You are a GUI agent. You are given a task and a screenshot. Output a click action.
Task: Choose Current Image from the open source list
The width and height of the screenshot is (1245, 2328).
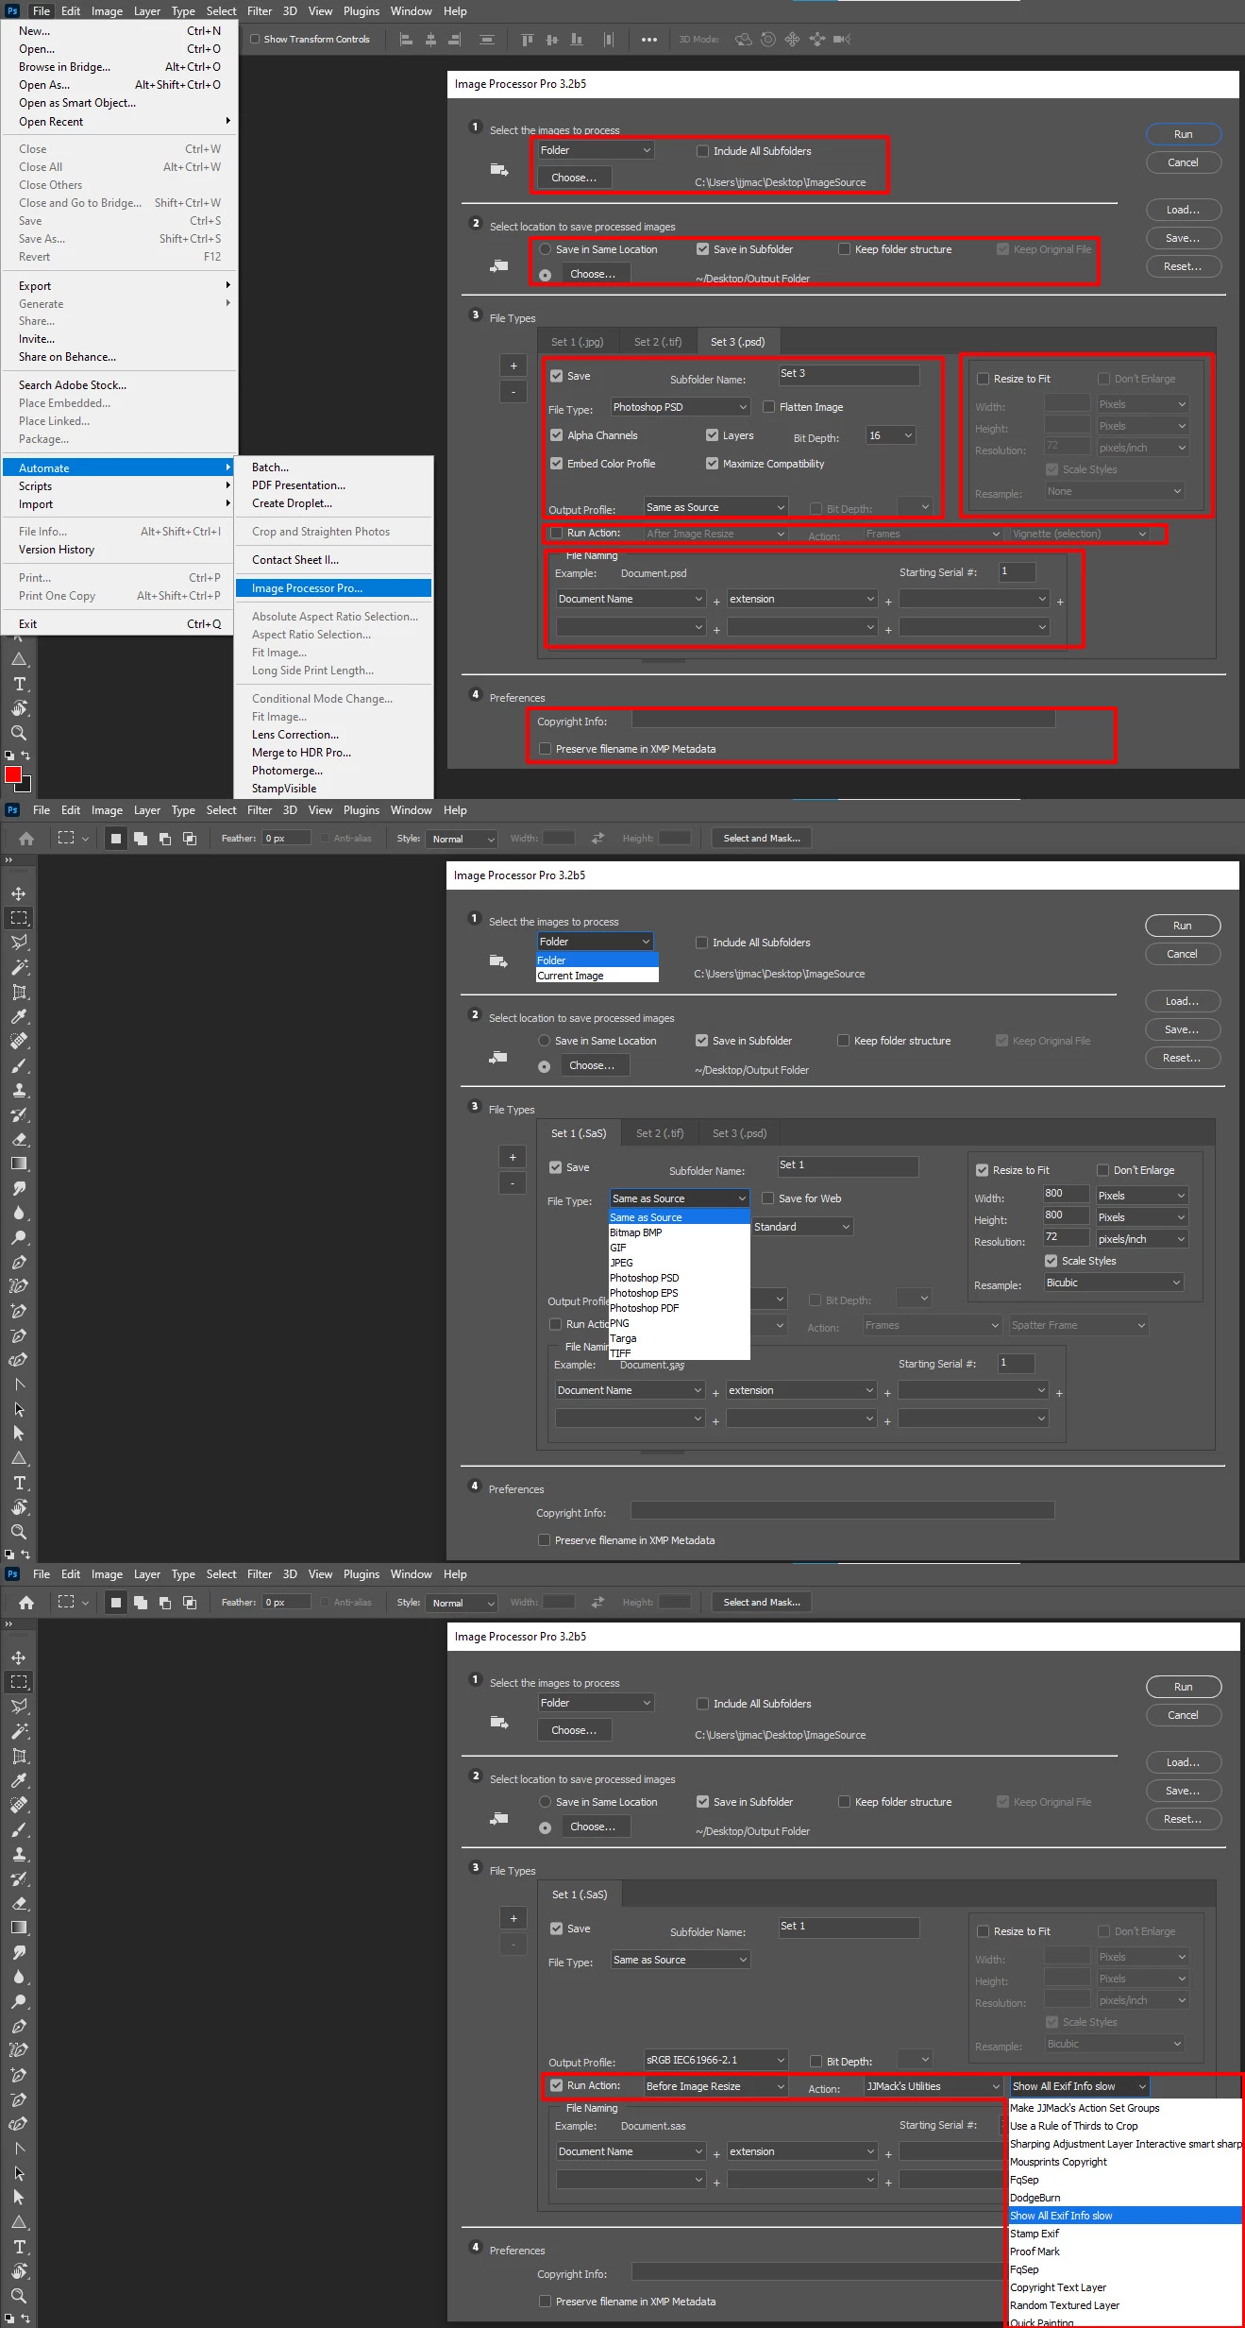click(597, 976)
